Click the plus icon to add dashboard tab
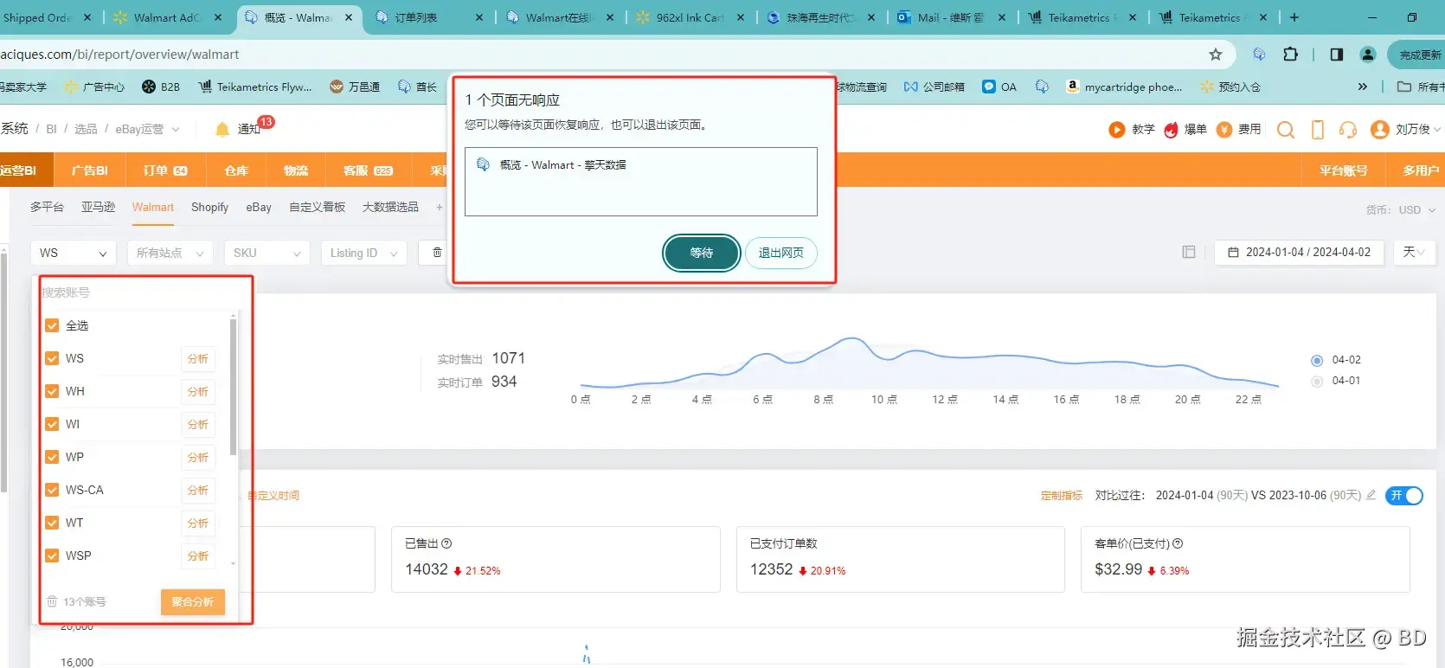The width and height of the screenshot is (1445, 668). [440, 207]
